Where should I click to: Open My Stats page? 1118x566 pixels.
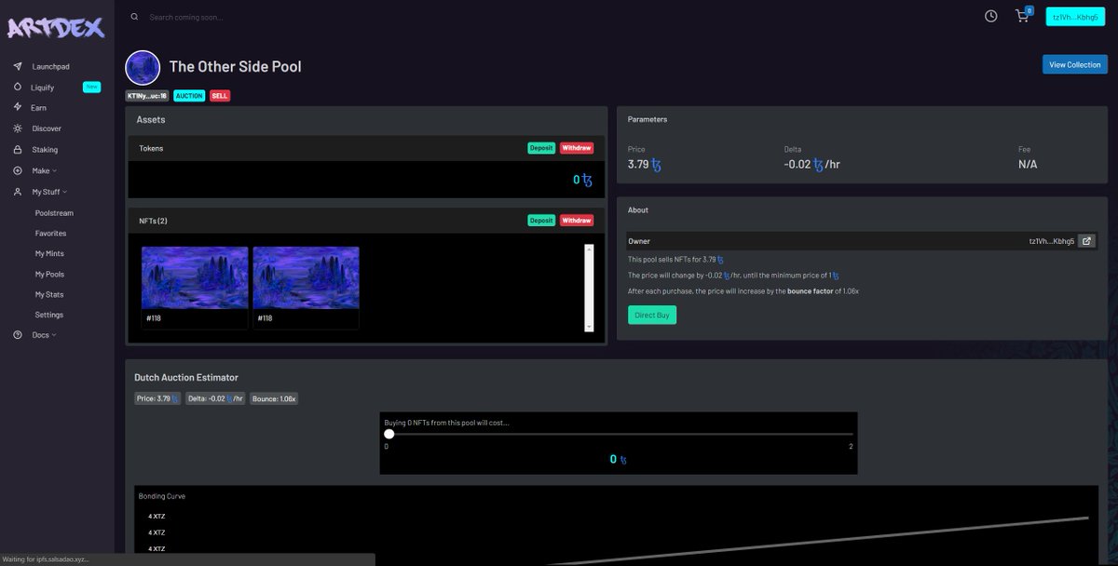[49, 294]
